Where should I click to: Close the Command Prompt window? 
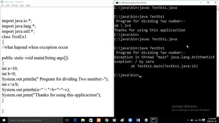coord(215,3)
